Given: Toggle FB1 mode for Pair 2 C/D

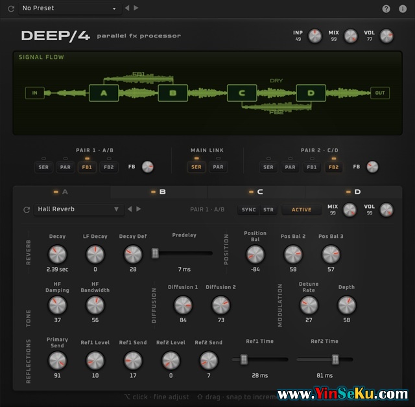Looking at the screenshot, I should click(x=312, y=167).
